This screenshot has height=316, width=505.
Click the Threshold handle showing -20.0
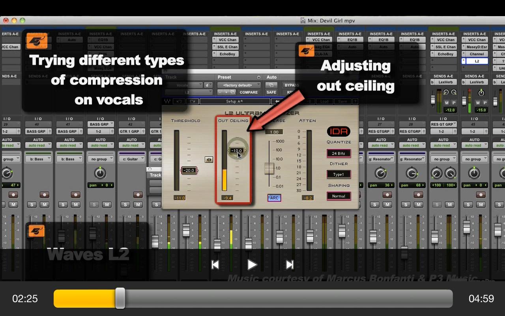(x=189, y=170)
